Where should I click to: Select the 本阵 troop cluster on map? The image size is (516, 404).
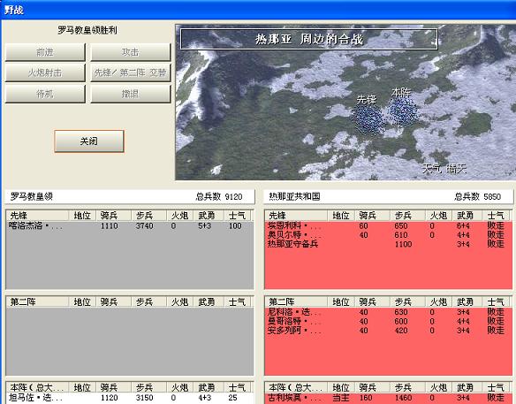coord(403,111)
